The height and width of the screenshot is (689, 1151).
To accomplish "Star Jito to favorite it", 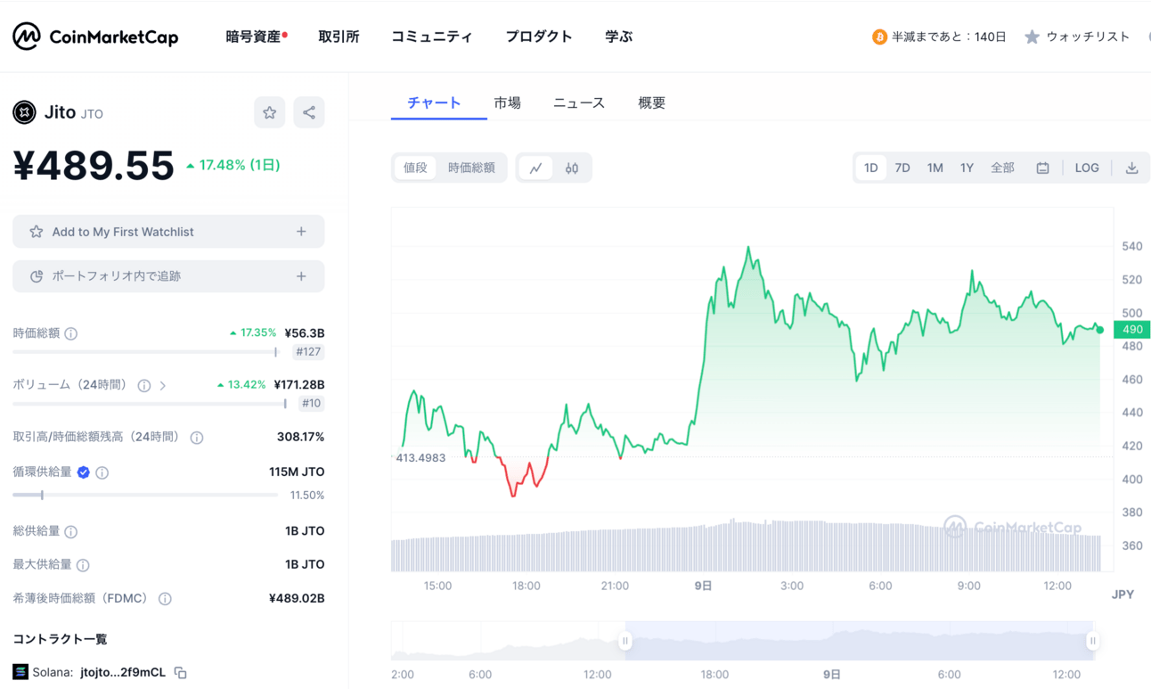I will pyautogui.click(x=269, y=112).
